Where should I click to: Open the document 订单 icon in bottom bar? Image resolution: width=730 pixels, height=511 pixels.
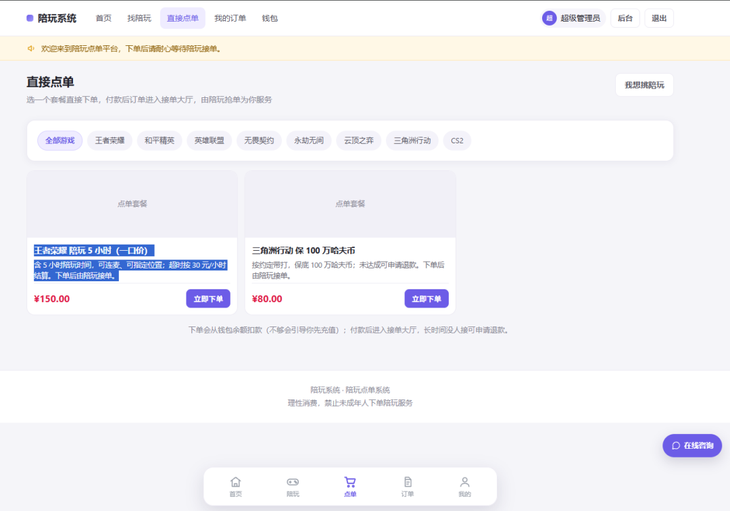click(x=408, y=482)
